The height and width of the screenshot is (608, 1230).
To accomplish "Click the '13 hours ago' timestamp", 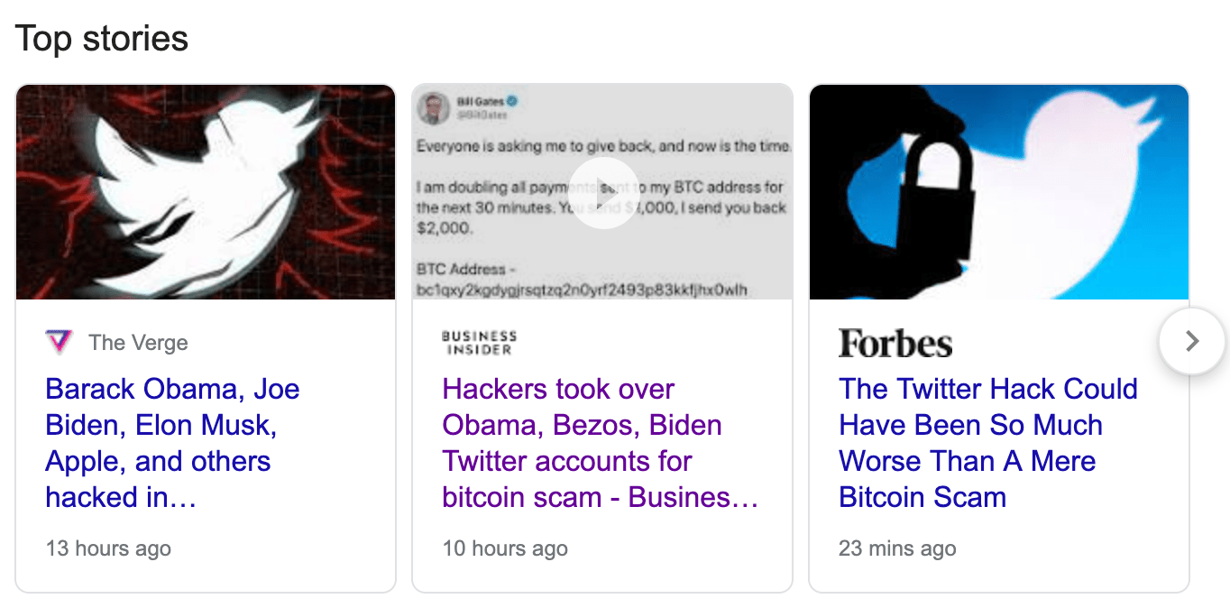I will point(108,548).
